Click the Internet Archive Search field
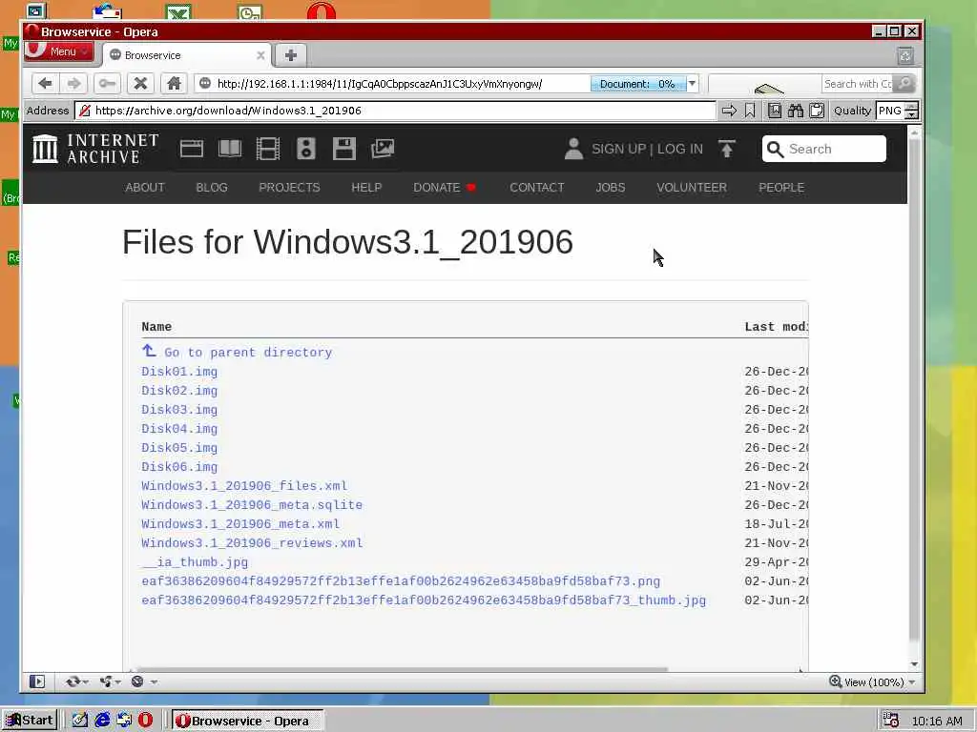 click(x=823, y=149)
